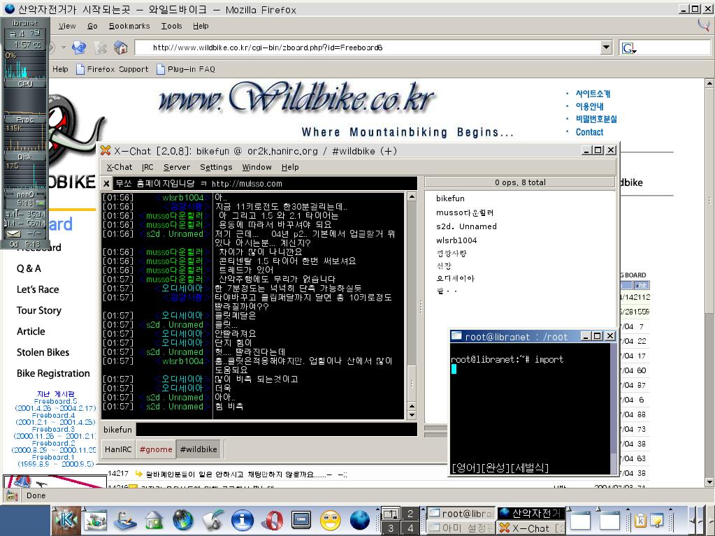This screenshot has height=536, width=715.
Task: Click the Article sidebar link
Action: [31, 331]
